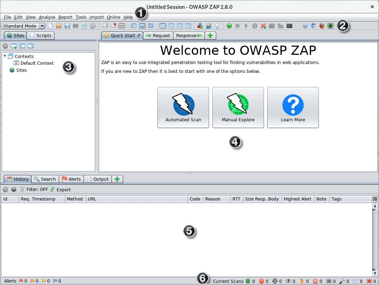Collapse the Contexts tree node
Viewport: 379px width, 285px height.
click(5, 56)
